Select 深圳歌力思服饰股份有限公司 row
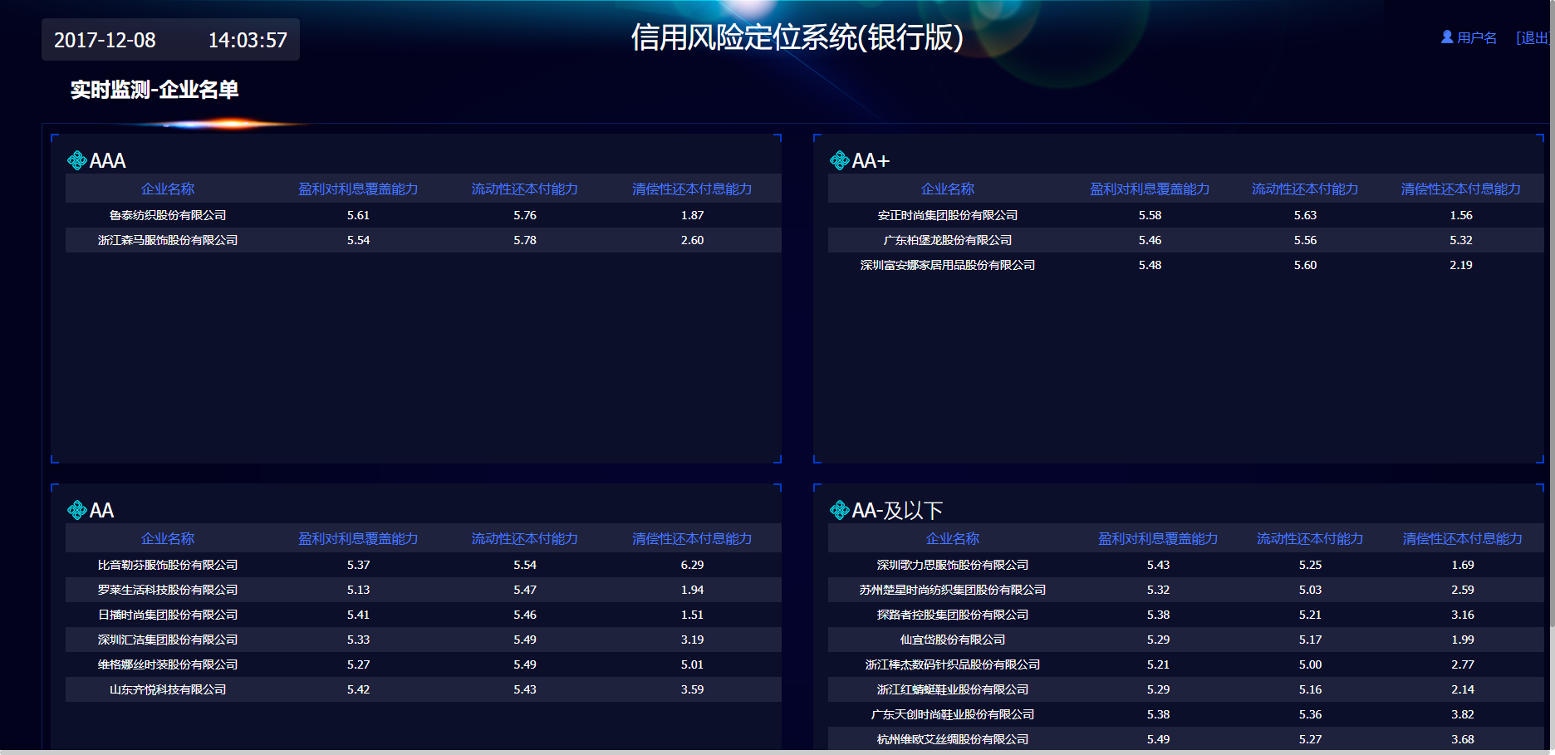The width and height of the screenshot is (1555, 755). coord(1186,565)
